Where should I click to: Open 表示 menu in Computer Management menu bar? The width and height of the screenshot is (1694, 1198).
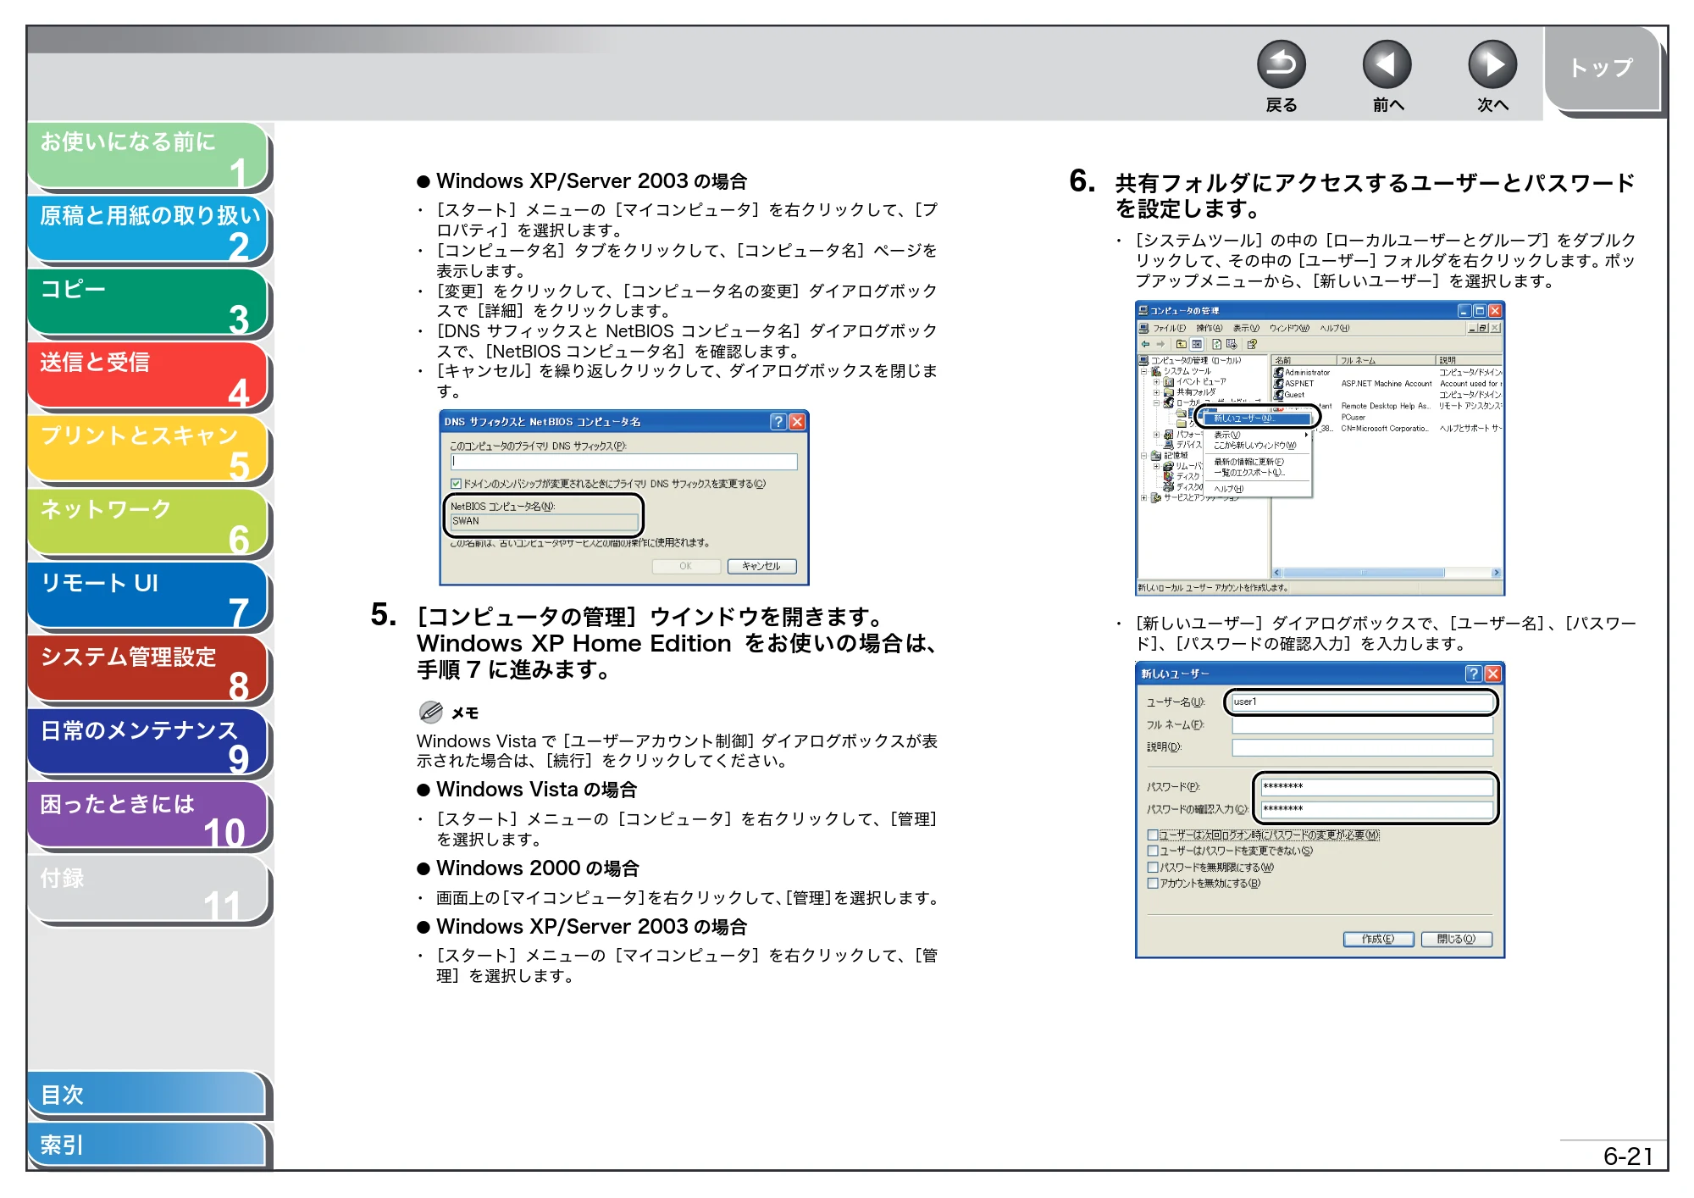click(x=1246, y=328)
